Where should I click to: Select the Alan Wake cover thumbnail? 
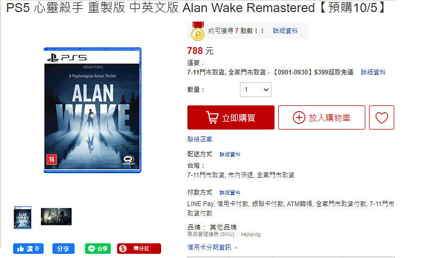23,218
